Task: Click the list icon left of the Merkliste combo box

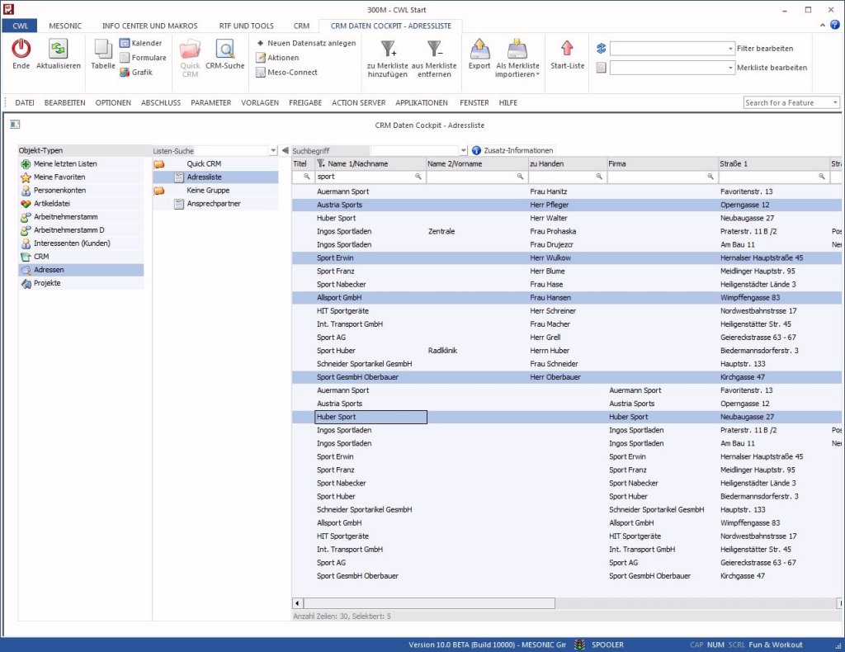Action: pyautogui.click(x=602, y=68)
